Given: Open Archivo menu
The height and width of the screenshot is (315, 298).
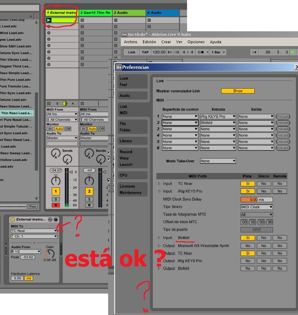Looking at the screenshot, I should point(130,42).
